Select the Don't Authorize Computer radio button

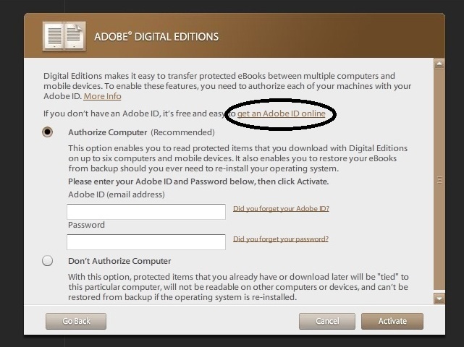coord(47,261)
